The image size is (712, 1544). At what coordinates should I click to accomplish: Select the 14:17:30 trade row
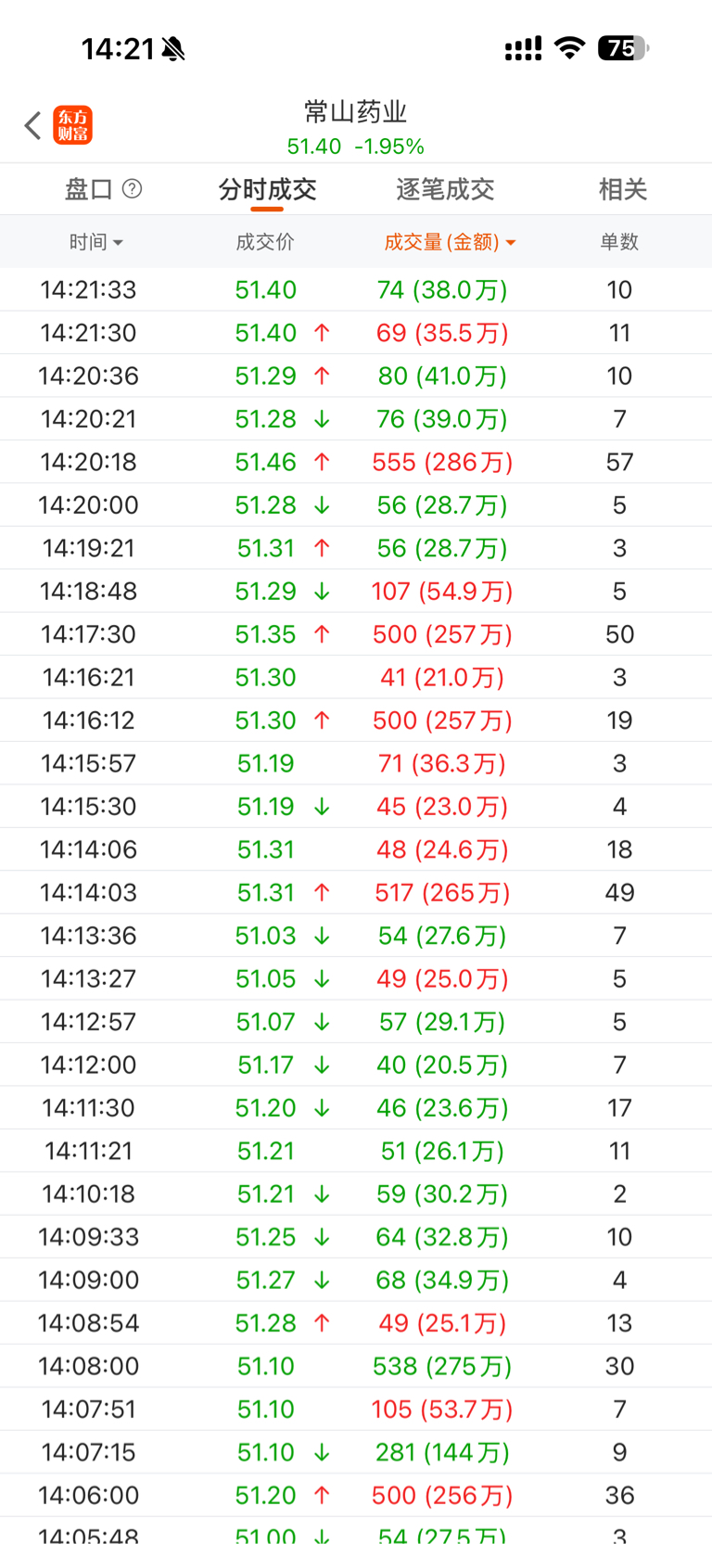(356, 634)
